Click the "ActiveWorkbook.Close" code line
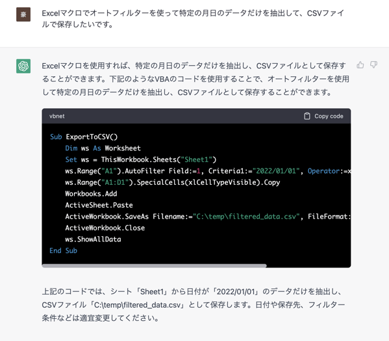389x341 pixels. pos(105,228)
